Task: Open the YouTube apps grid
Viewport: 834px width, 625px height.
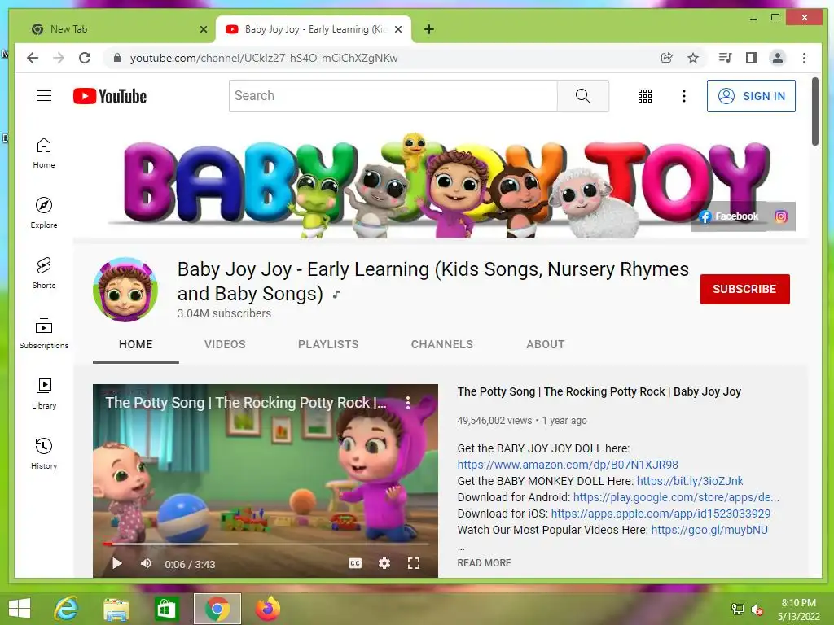Action: point(645,96)
